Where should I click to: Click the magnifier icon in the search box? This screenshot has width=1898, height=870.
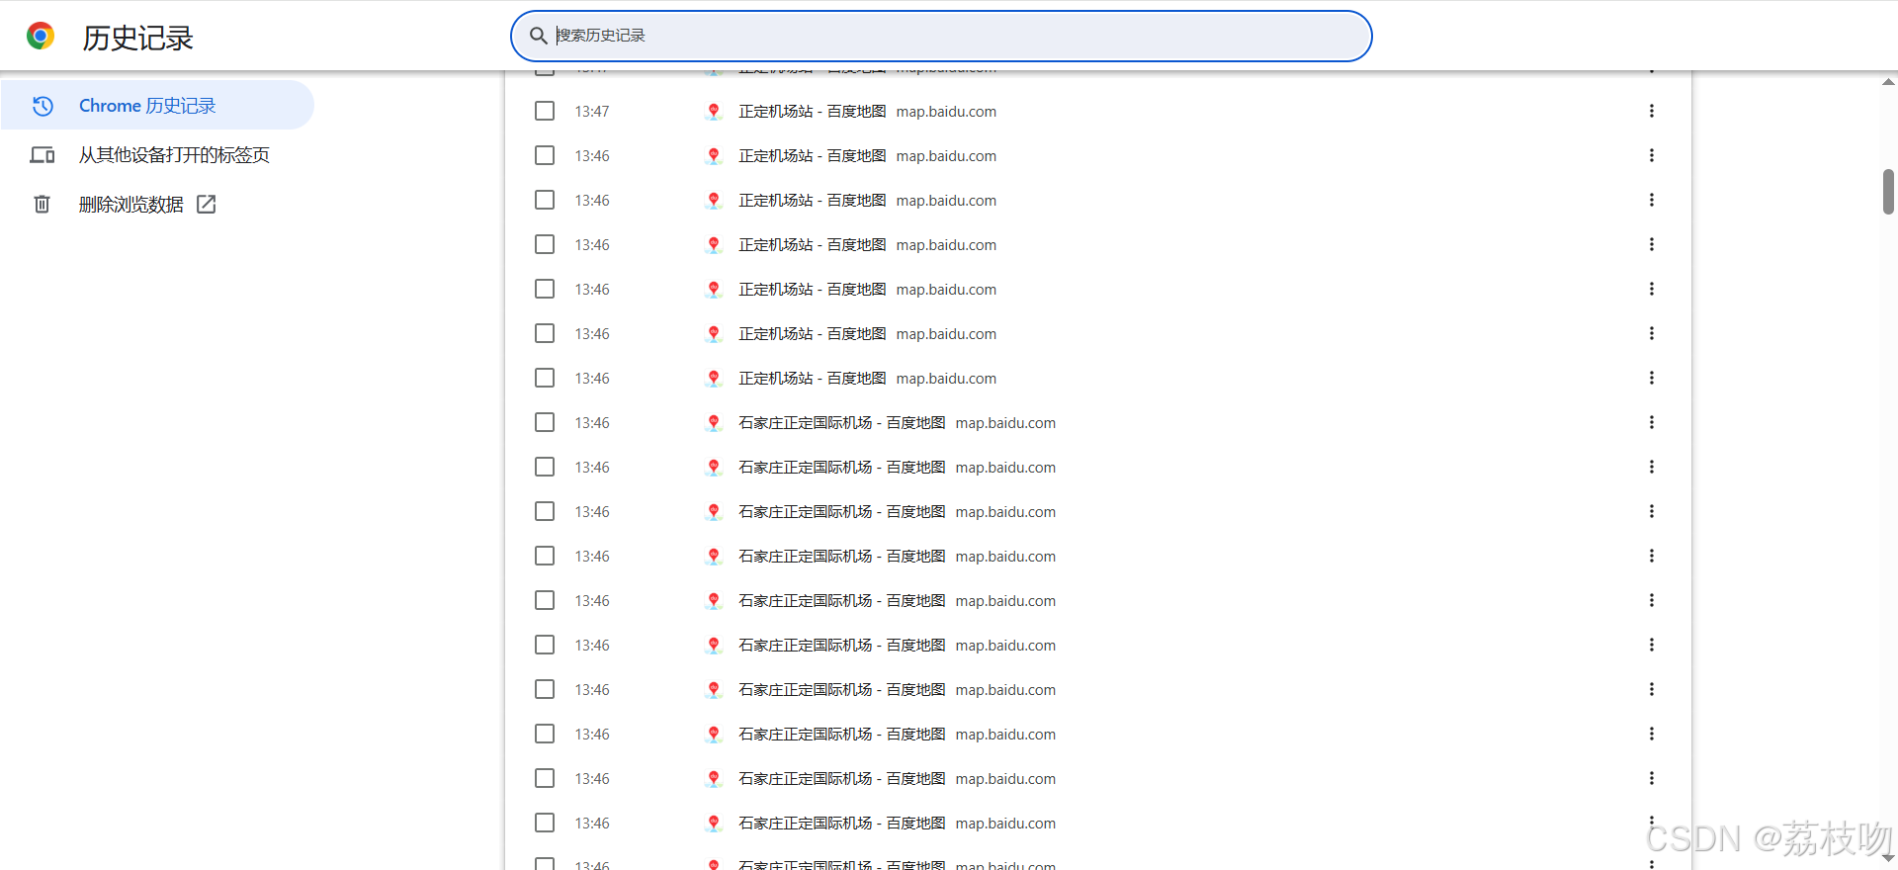point(538,36)
